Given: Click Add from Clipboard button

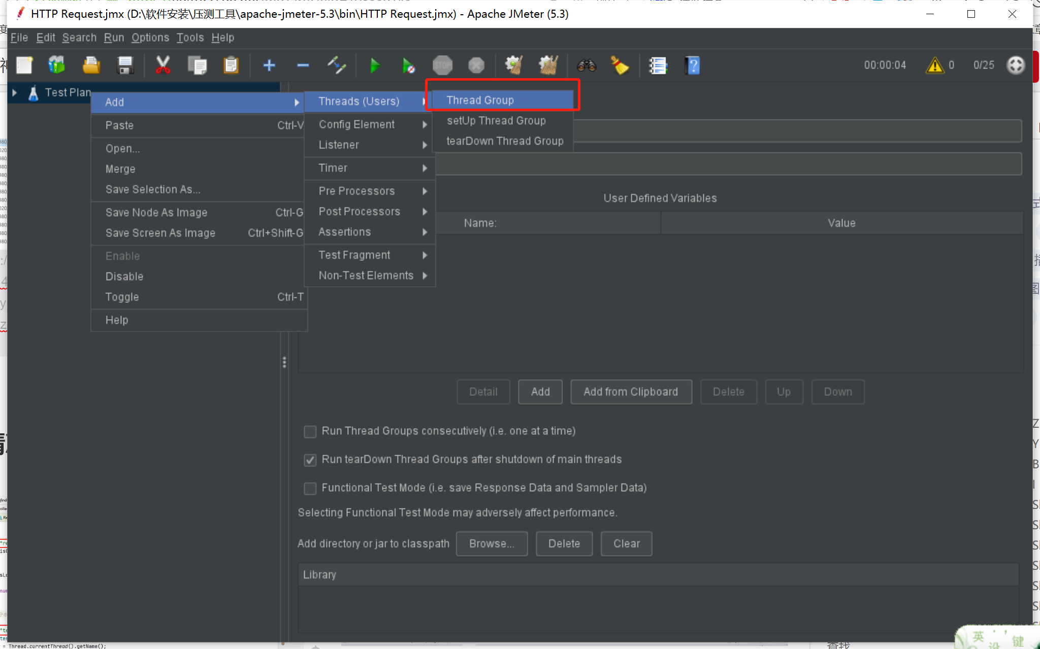Looking at the screenshot, I should 631,392.
